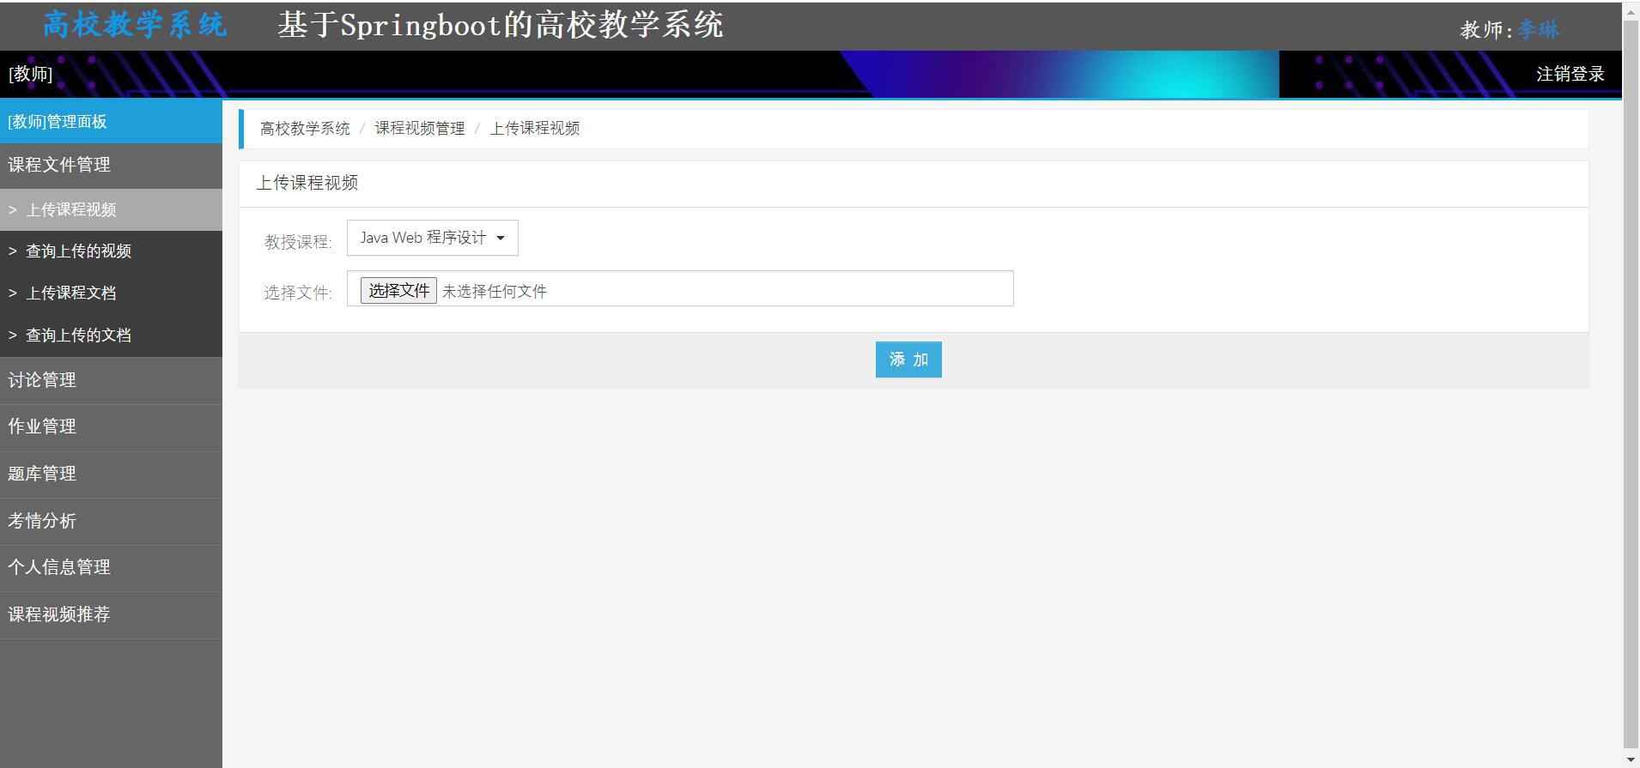This screenshot has height=768, width=1640.
Task: Open the 教授课程 Java Web 程序设计 dropdown
Action: point(433,238)
